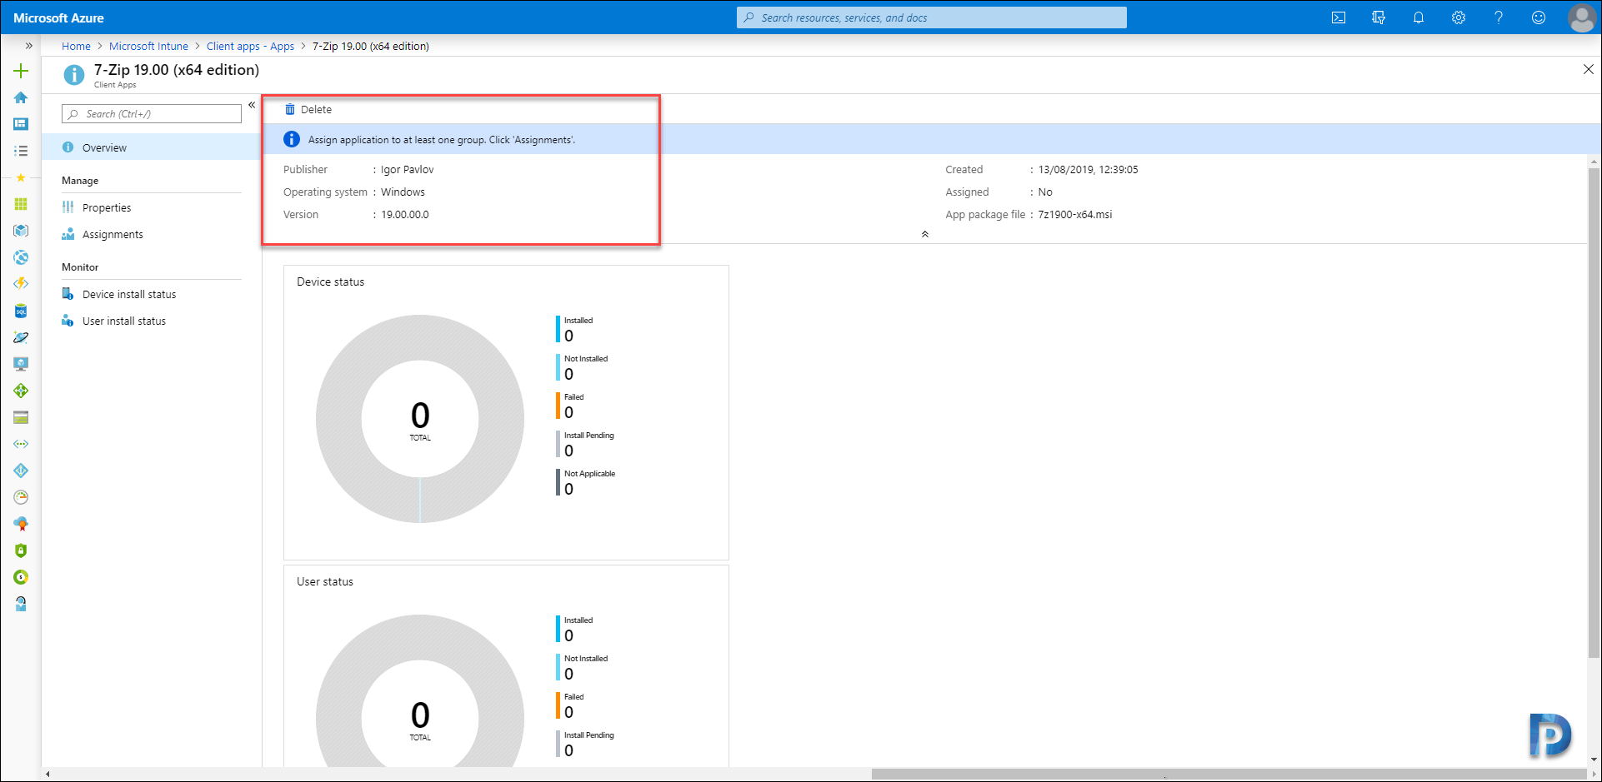
Task: Open App Services globe icon
Action: pos(21,257)
